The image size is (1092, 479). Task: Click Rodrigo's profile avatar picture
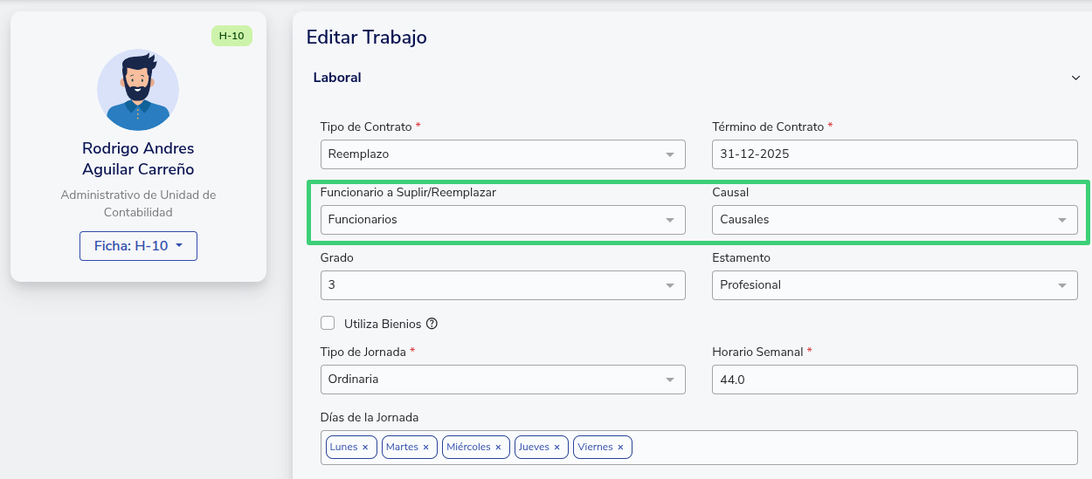[x=138, y=91]
